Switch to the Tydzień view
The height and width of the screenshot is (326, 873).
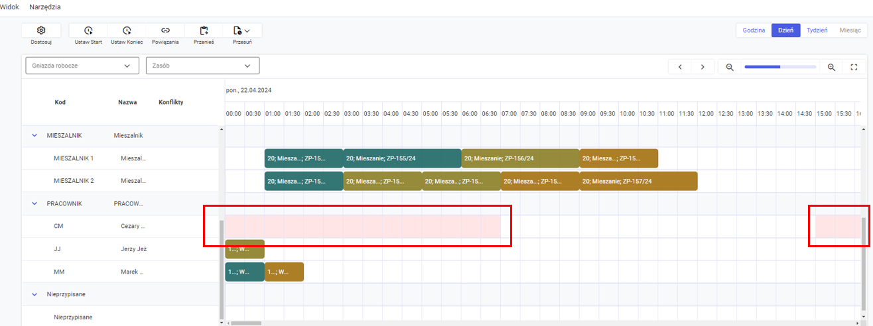[817, 30]
